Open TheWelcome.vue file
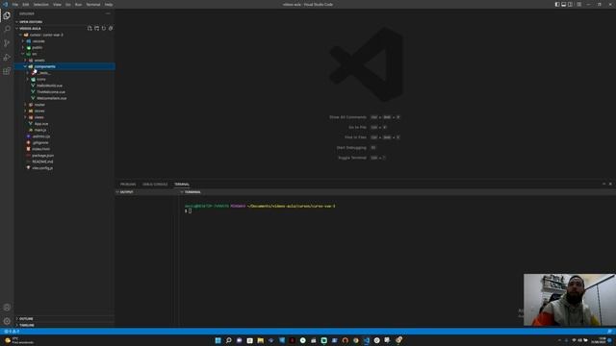The height and width of the screenshot is (346, 616). point(51,92)
